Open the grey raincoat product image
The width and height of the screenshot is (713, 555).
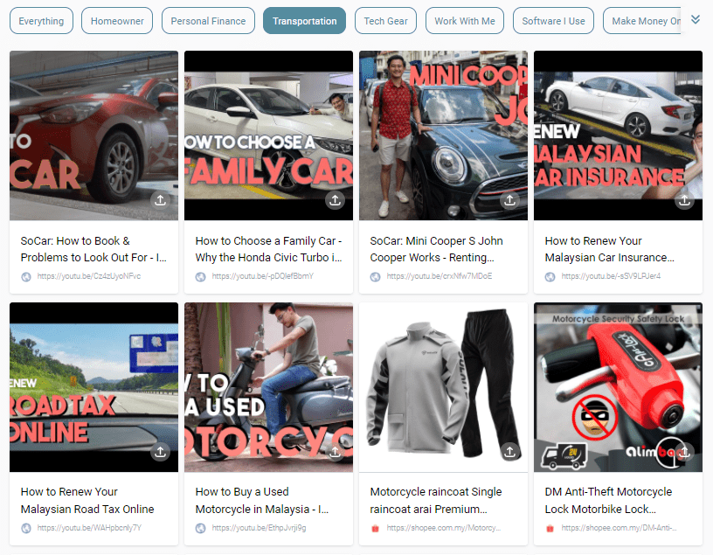tap(443, 387)
